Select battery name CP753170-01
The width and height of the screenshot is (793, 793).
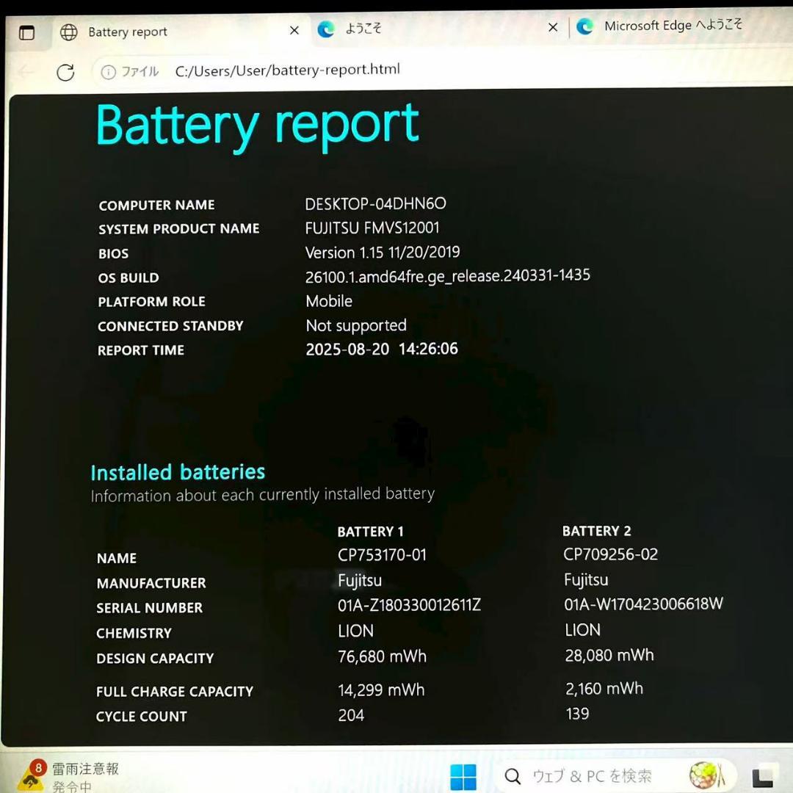pyautogui.click(x=382, y=555)
